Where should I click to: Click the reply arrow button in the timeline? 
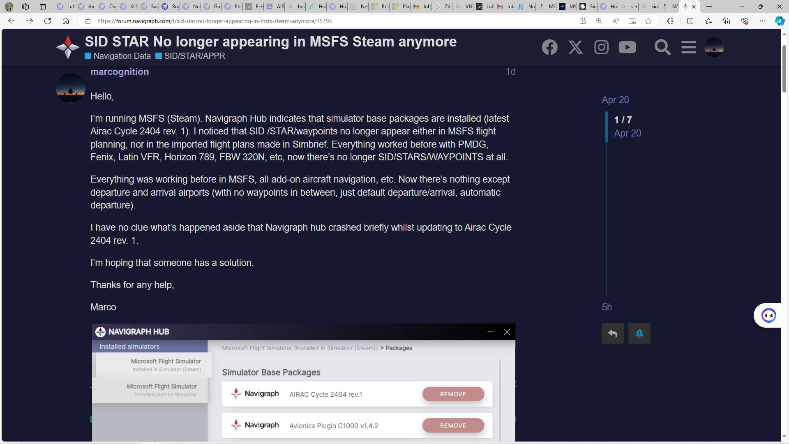click(x=612, y=333)
